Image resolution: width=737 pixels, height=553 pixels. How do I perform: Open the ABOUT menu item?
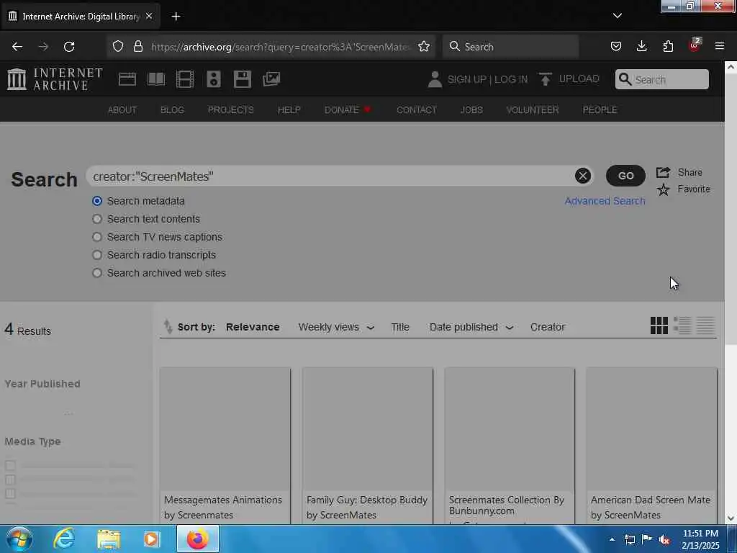[x=122, y=110]
